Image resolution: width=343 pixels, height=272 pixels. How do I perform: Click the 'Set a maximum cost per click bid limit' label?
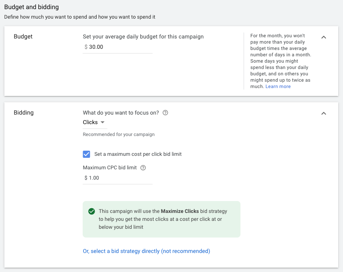tap(138, 154)
